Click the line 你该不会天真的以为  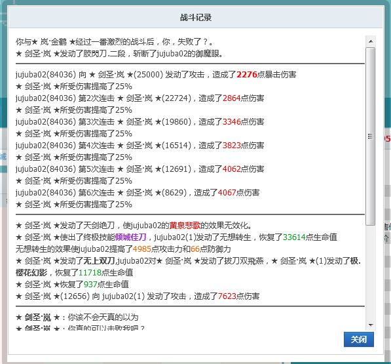pyautogui.click(x=77, y=317)
